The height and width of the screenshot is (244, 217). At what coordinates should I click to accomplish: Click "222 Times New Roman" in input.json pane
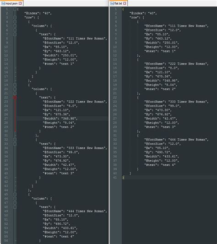click(x=86, y=102)
